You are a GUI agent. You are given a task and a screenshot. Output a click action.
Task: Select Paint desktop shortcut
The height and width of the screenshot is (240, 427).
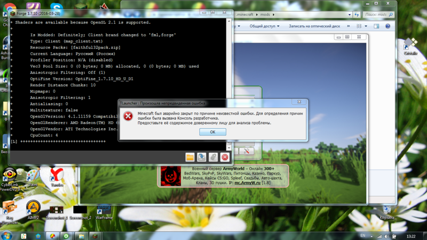coord(33,178)
